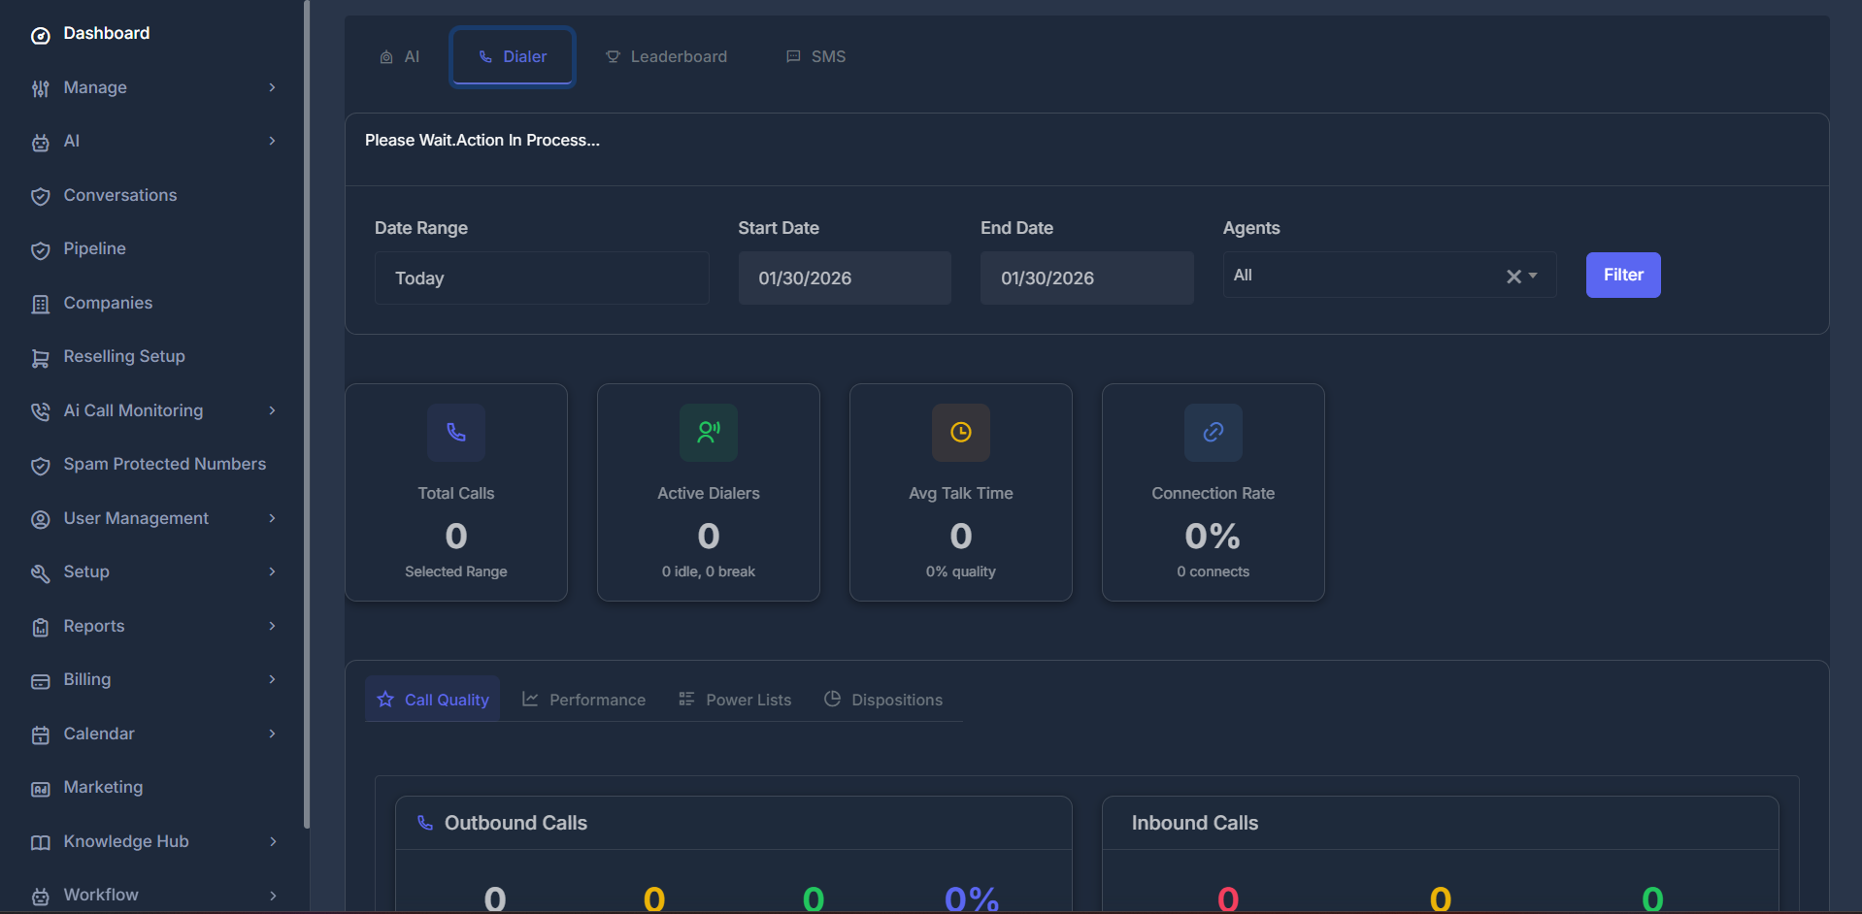This screenshot has height=914, width=1862.
Task: Click the Reselling Setup cart icon
Action: click(40, 357)
